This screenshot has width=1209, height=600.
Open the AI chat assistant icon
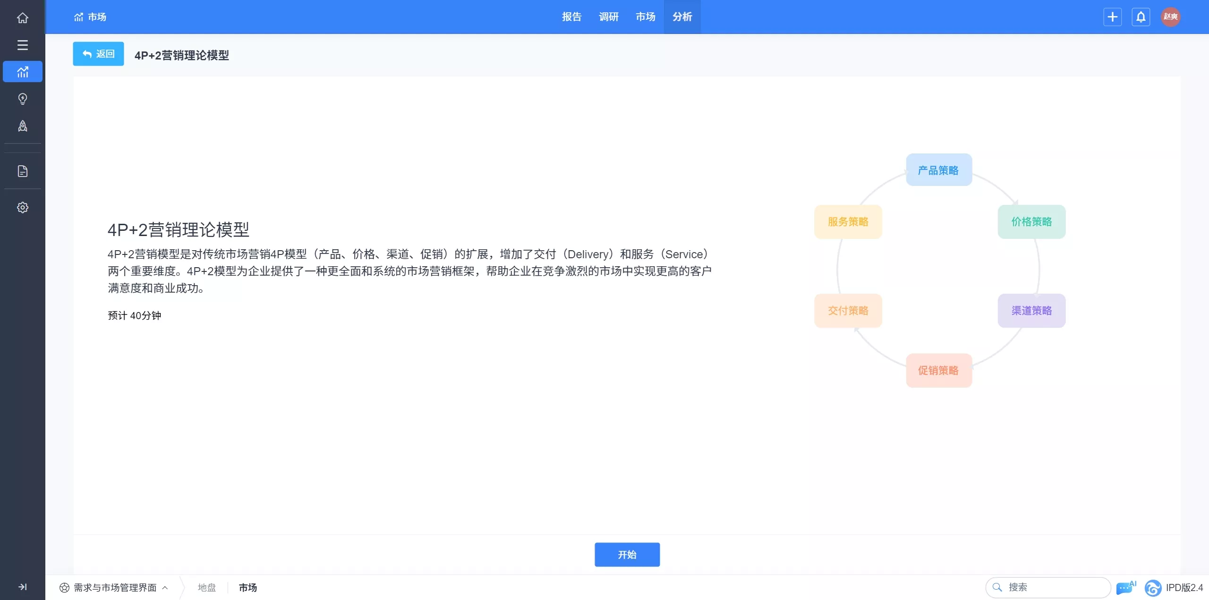pyautogui.click(x=1125, y=588)
